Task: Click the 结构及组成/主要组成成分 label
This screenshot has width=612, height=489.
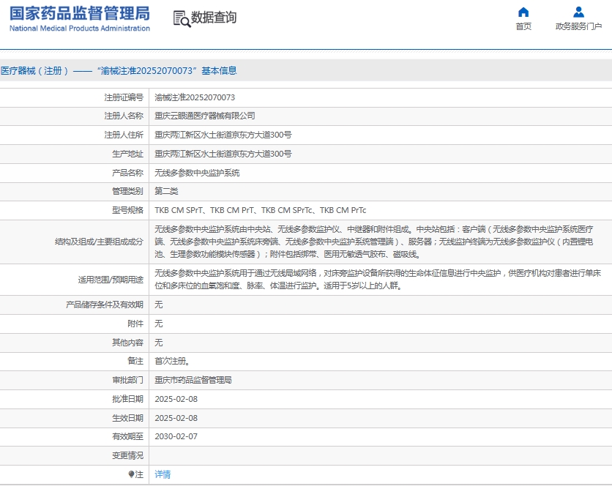Action: click(99, 242)
